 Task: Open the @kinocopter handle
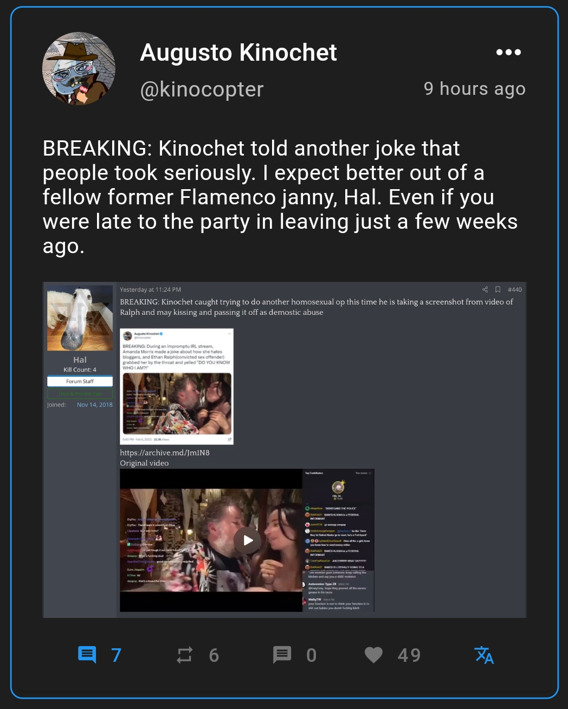tap(202, 89)
